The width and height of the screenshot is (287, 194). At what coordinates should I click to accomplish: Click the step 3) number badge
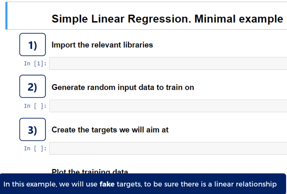tap(33, 130)
